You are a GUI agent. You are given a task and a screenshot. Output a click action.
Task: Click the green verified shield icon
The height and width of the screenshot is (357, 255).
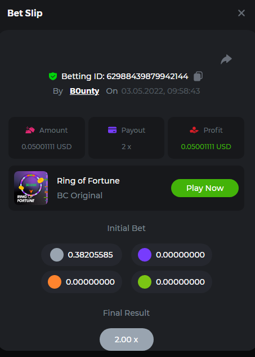click(x=53, y=76)
